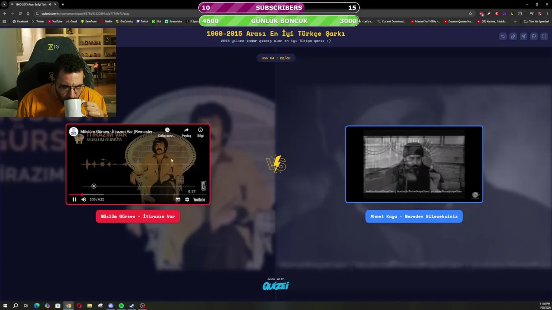Image resolution: width=552 pixels, height=310 pixels.
Task: Click the copy icon on Quizei toolbar
Action: (x=513, y=37)
